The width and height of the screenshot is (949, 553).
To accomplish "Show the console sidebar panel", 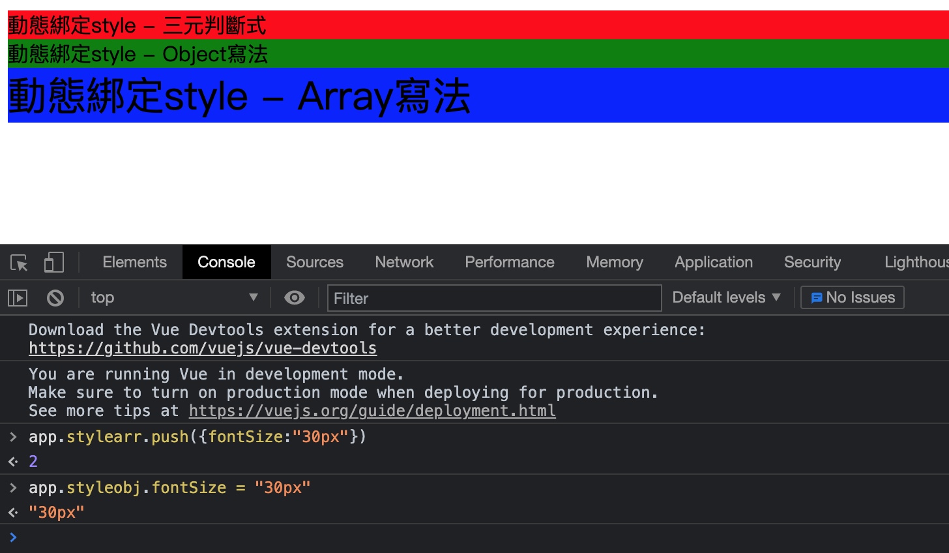I will click(x=18, y=298).
